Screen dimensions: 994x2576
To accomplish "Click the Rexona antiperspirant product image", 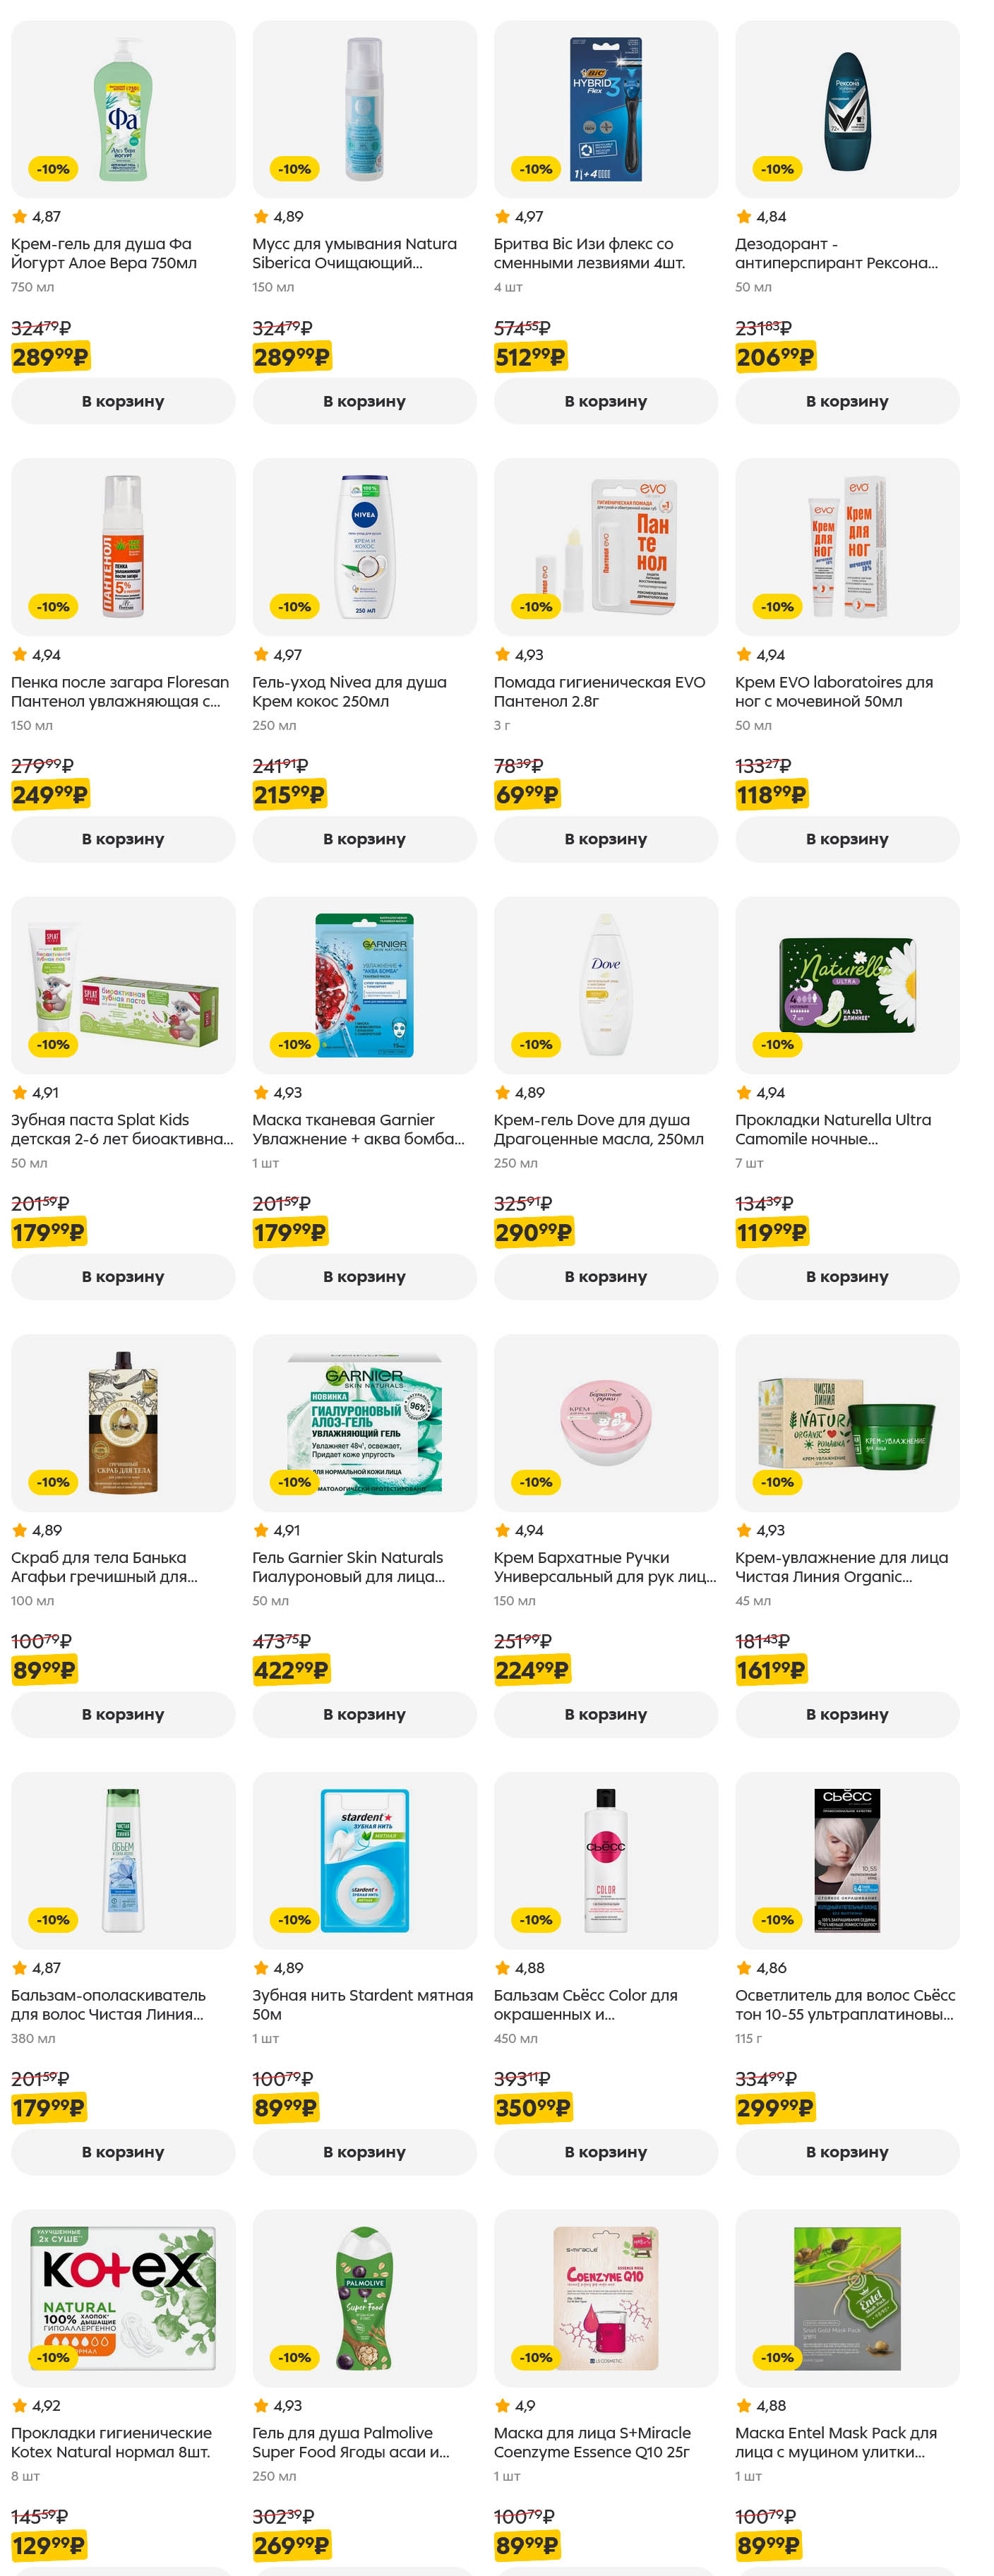I will [x=847, y=109].
